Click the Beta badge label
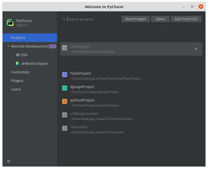This screenshot has height=169, width=208. click(x=53, y=47)
